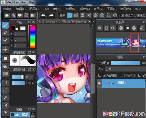Click the rainbow hue bar
Screen dimensions: 146x118
click(x=33, y=37)
